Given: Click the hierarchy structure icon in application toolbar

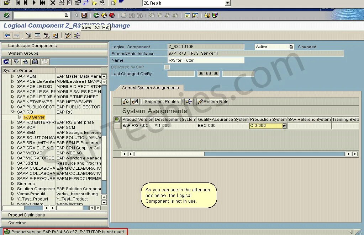Looking at the screenshot, I should coord(47,35).
